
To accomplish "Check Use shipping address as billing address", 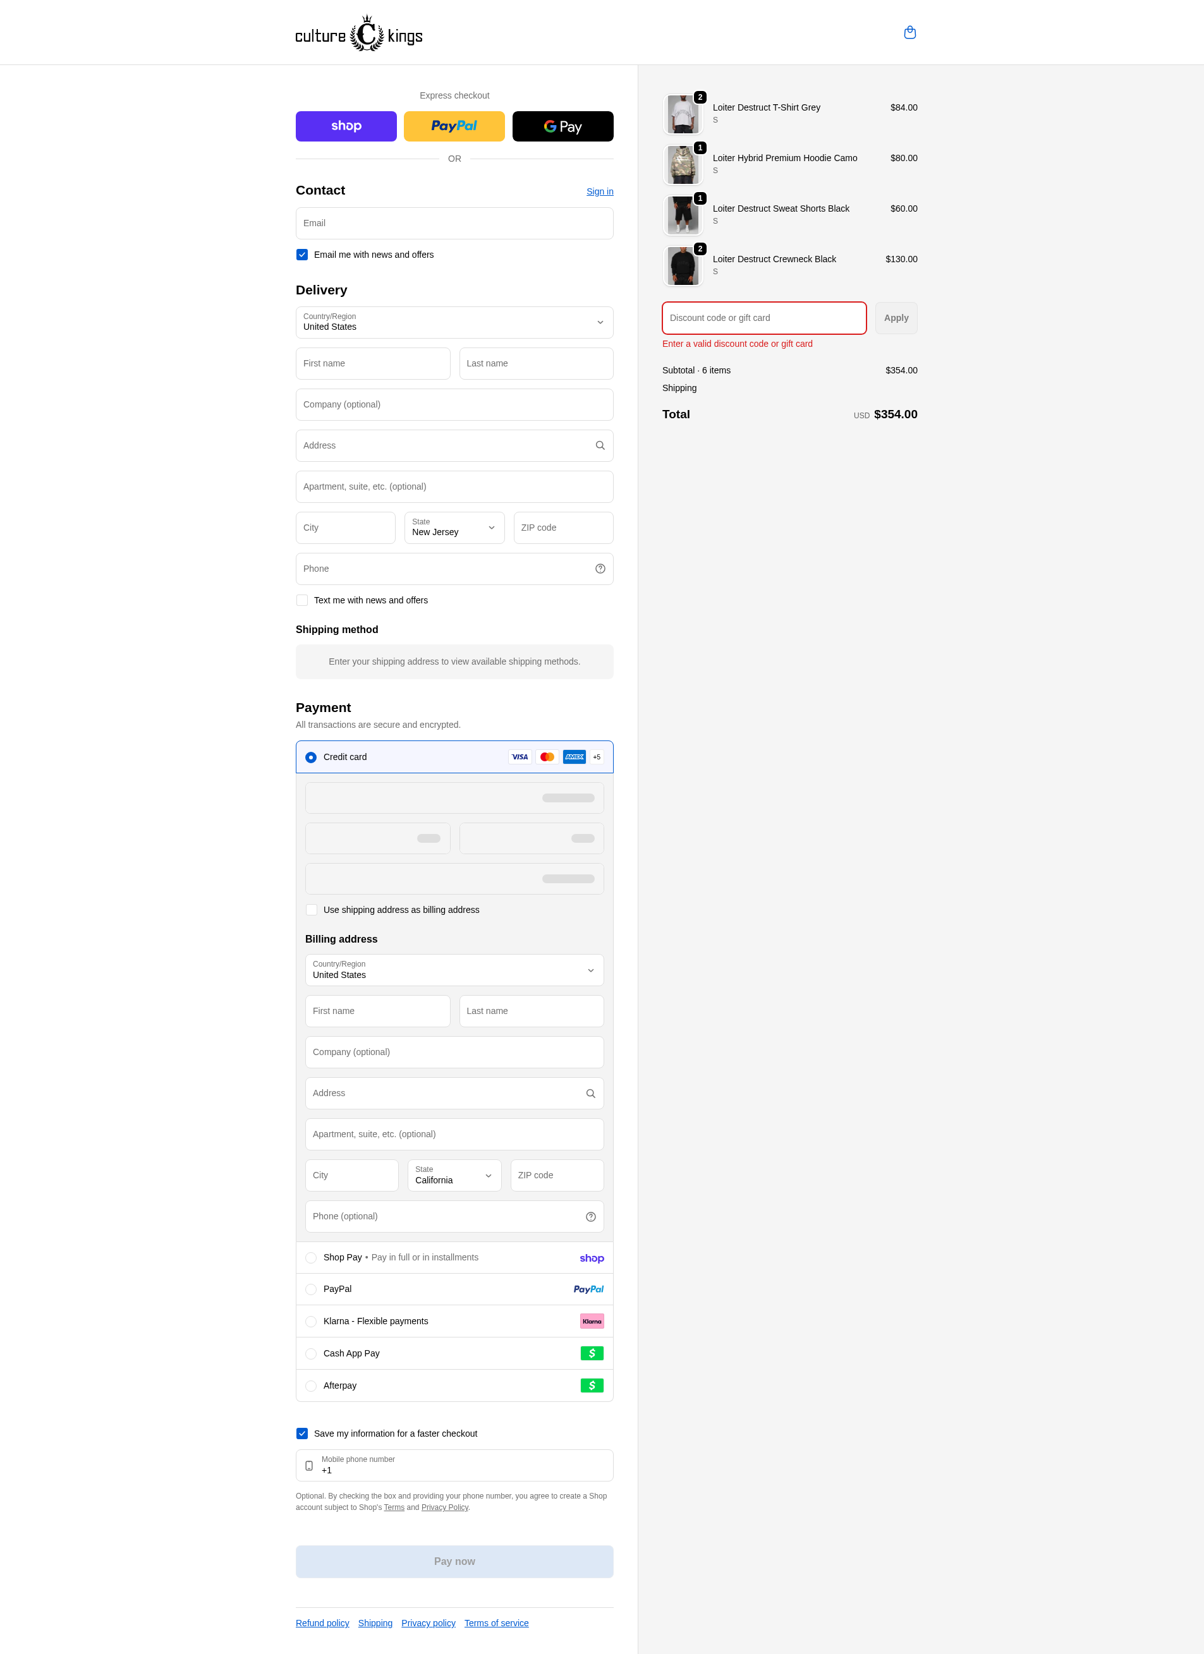I will pos(312,909).
